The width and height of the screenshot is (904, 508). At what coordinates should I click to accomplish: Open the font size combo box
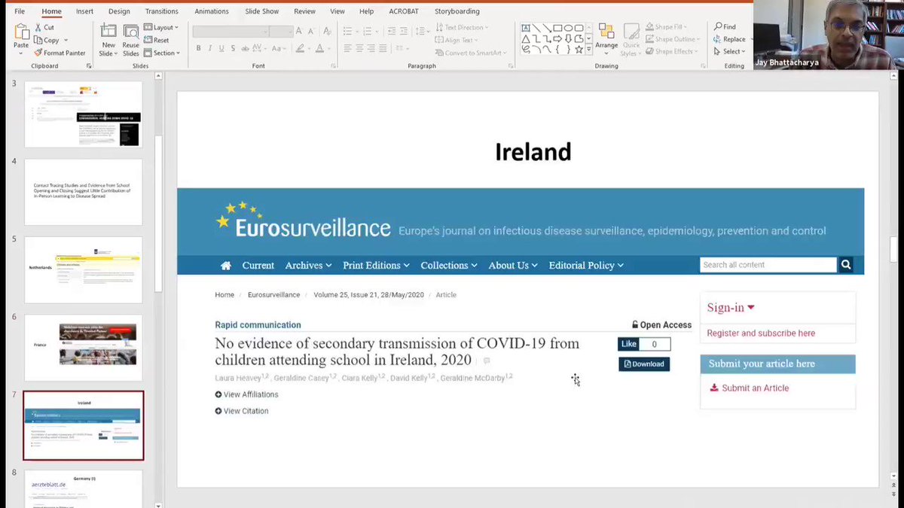(282, 32)
